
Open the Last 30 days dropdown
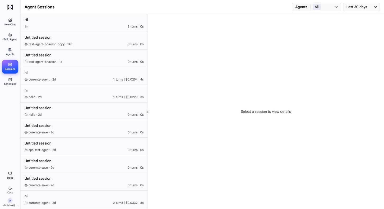[x=361, y=7]
